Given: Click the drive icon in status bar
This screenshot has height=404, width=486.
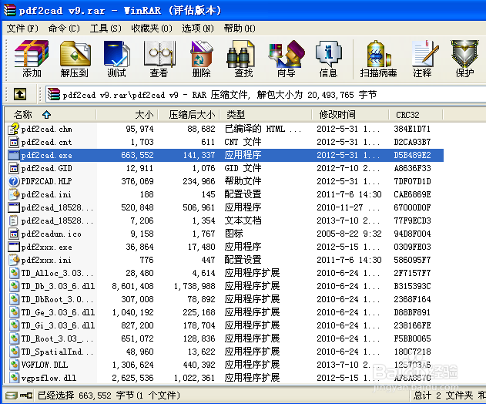Looking at the screenshot, I should click(11, 396).
